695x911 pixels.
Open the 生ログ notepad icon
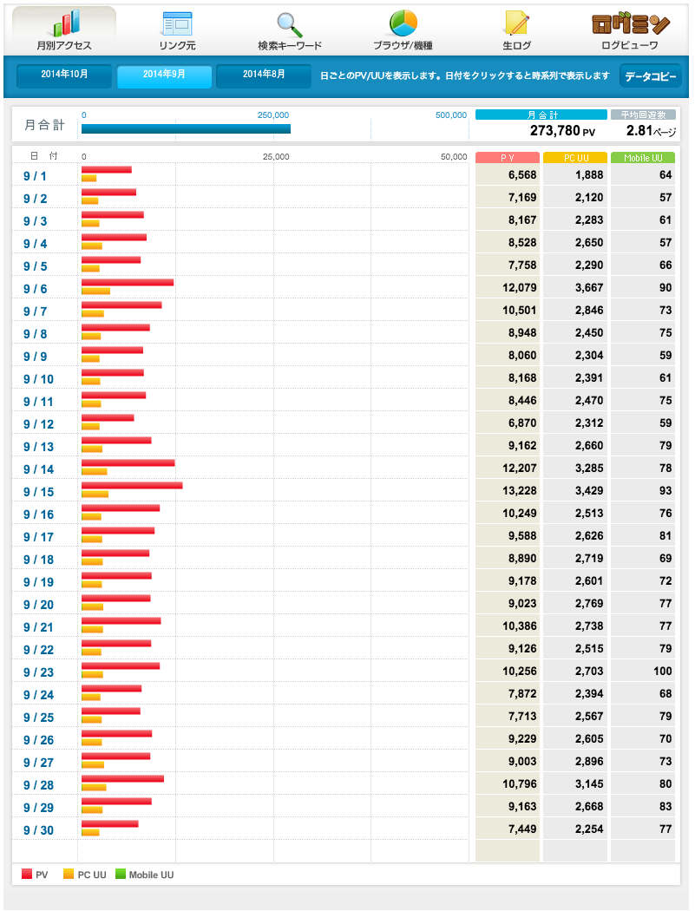pos(516,23)
